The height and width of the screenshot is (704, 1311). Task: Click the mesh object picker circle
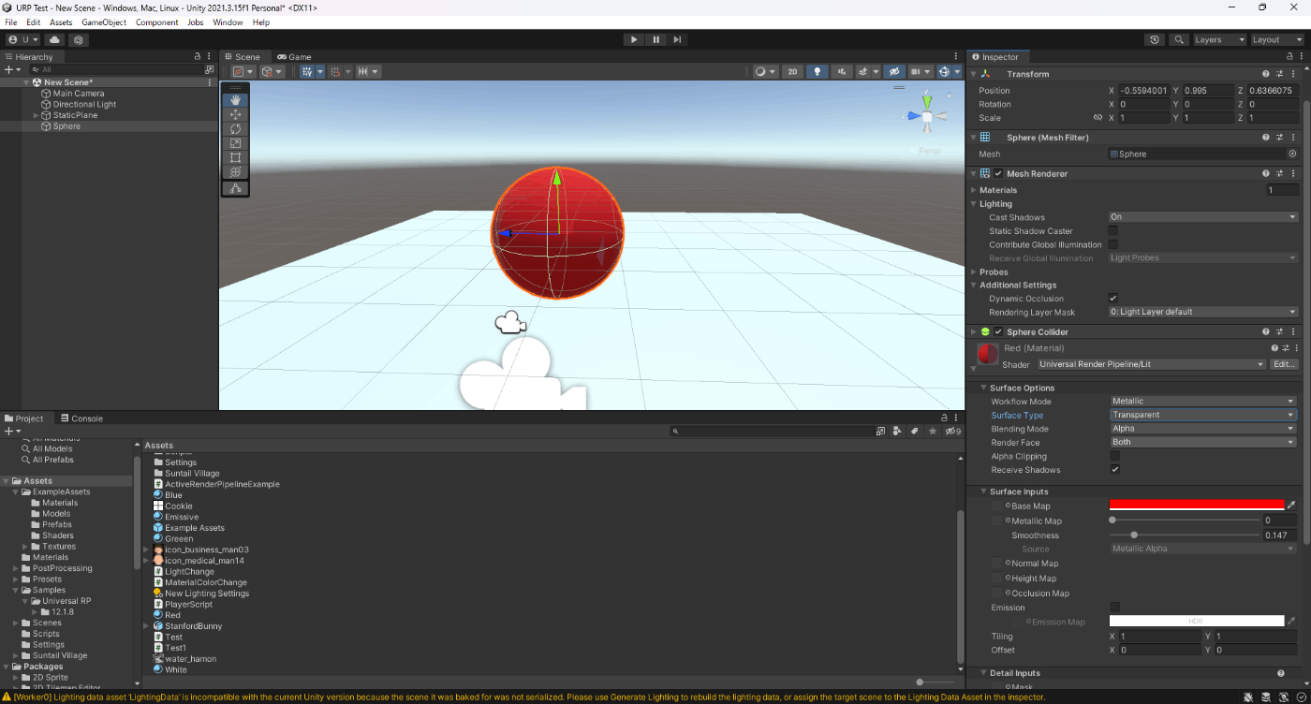click(x=1292, y=154)
